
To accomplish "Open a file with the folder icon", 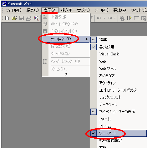I will pos(14,18).
